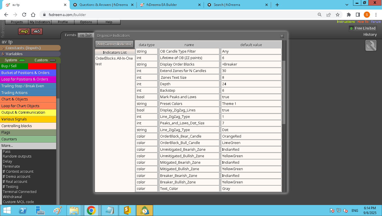Collapse the More... category

click(28, 146)
